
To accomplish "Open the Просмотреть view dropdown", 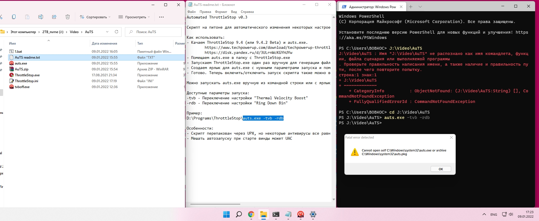I will coord(134,17).
